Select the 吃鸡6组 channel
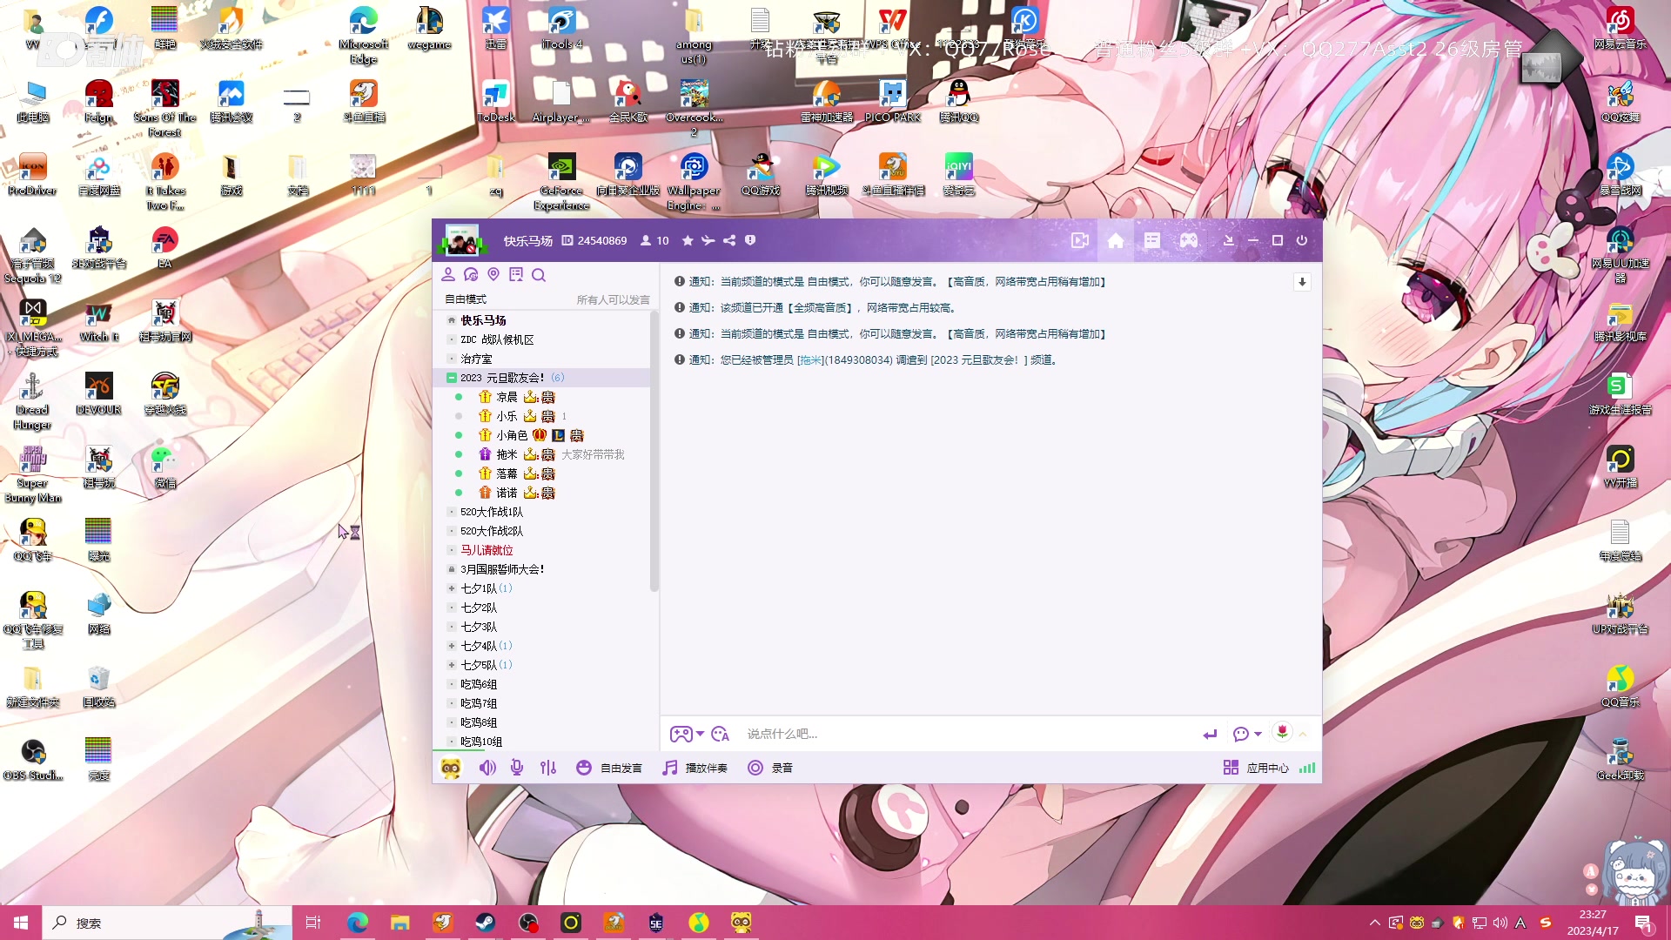 (479, 684)
